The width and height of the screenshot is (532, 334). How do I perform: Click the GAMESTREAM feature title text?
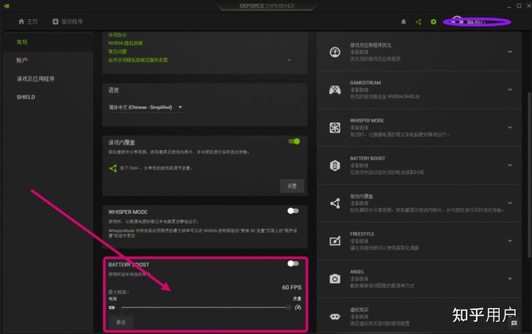coord(366,83)
